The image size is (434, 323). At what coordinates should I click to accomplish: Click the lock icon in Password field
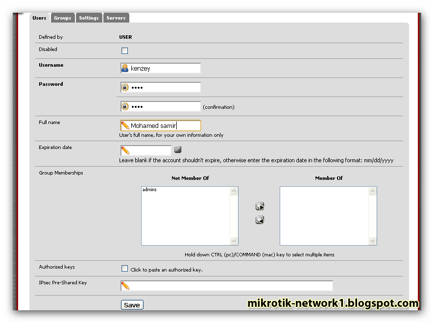coord(125,87)
